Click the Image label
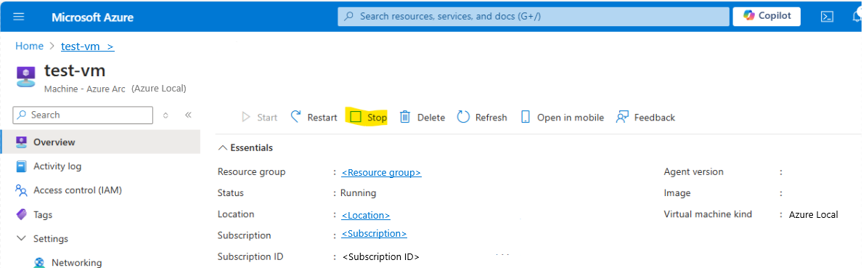This screenshot has height=268, width=866. click(x=677, y=193)
